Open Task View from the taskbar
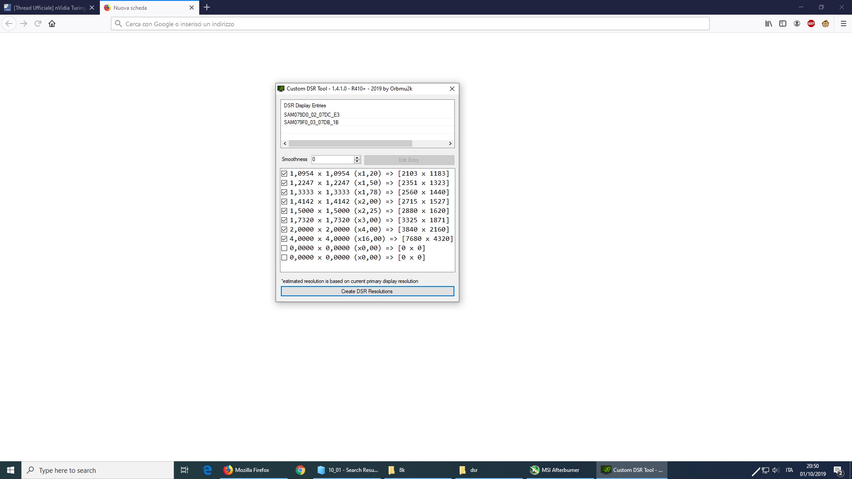 [x=184, y=470]
